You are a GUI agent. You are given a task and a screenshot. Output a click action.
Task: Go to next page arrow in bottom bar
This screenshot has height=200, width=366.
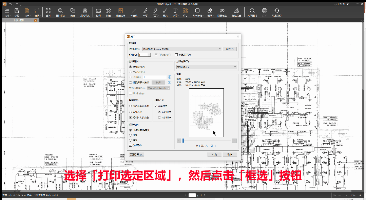coord(205,195)
